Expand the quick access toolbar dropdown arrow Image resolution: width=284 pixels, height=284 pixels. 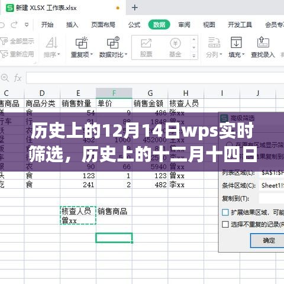[x=27, y=25]
